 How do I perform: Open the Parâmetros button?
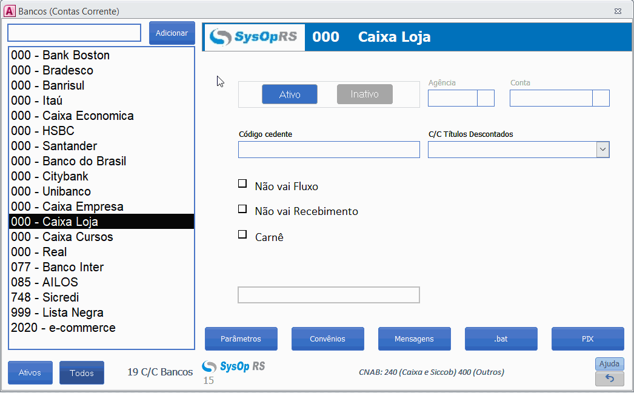pyautogui.click(x=241, y=339)
